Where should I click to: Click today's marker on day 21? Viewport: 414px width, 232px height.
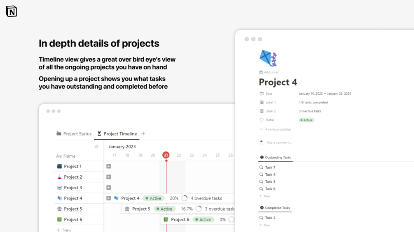click(x=166, y=155)
